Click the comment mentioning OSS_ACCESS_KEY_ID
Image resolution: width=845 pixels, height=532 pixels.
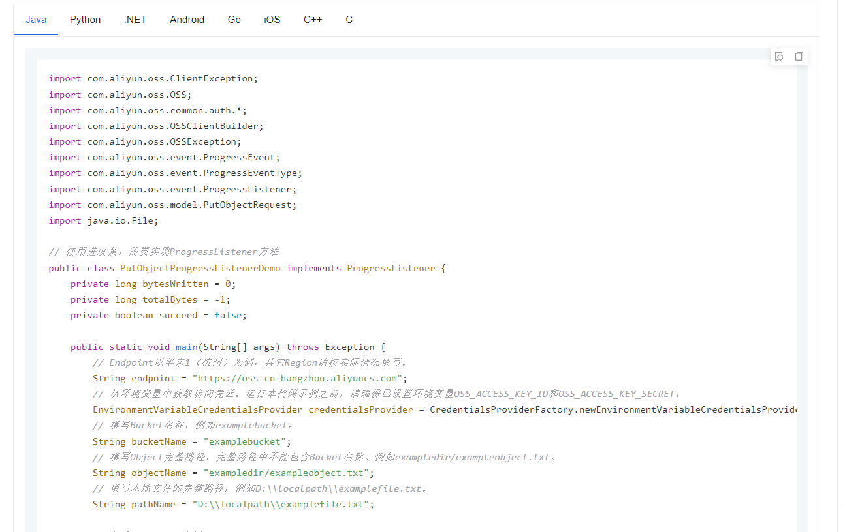387,394
